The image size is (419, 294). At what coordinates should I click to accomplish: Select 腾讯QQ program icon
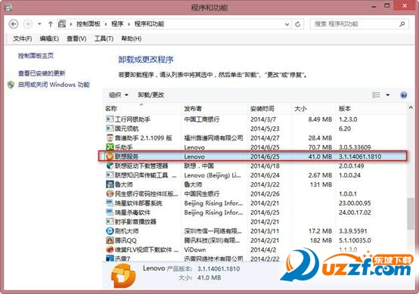110,240
